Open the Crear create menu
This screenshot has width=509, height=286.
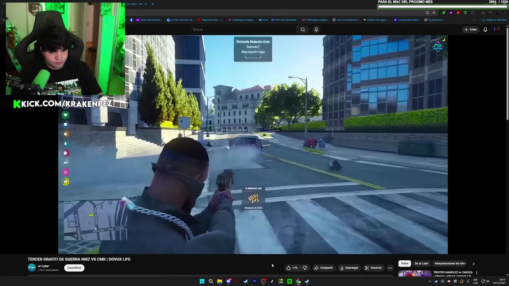click(470, 29)
